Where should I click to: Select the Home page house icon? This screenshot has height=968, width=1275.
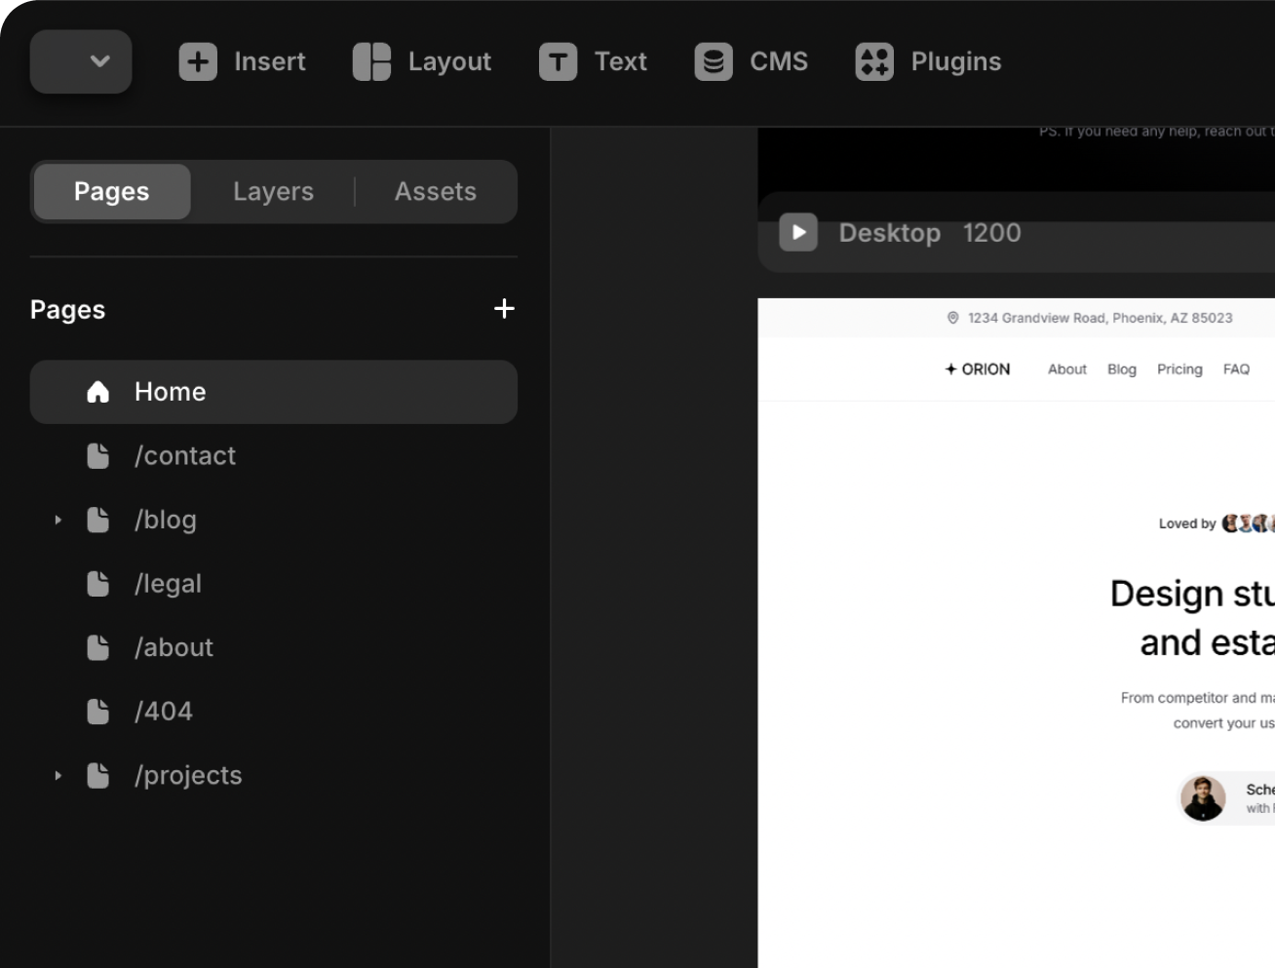point(97,391)
